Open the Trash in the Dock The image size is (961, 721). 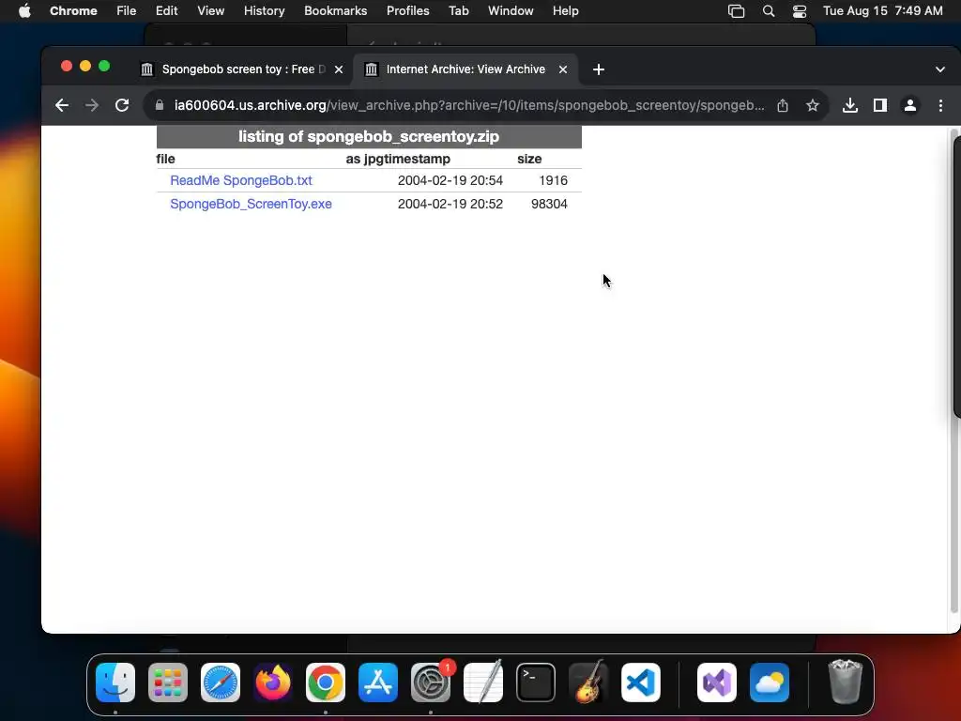tap(846, 683)
